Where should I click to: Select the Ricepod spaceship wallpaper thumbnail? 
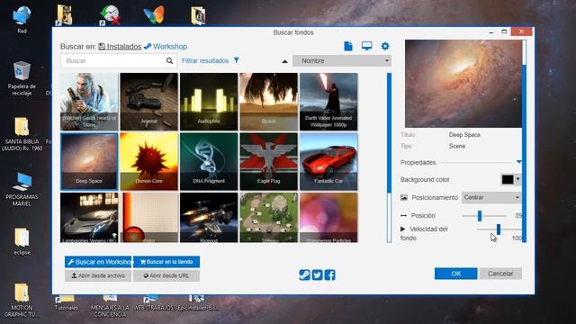point(209,218)
